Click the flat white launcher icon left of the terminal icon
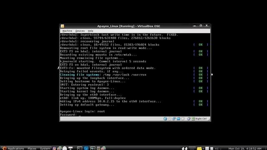267x150 pixels. (71, 148)
